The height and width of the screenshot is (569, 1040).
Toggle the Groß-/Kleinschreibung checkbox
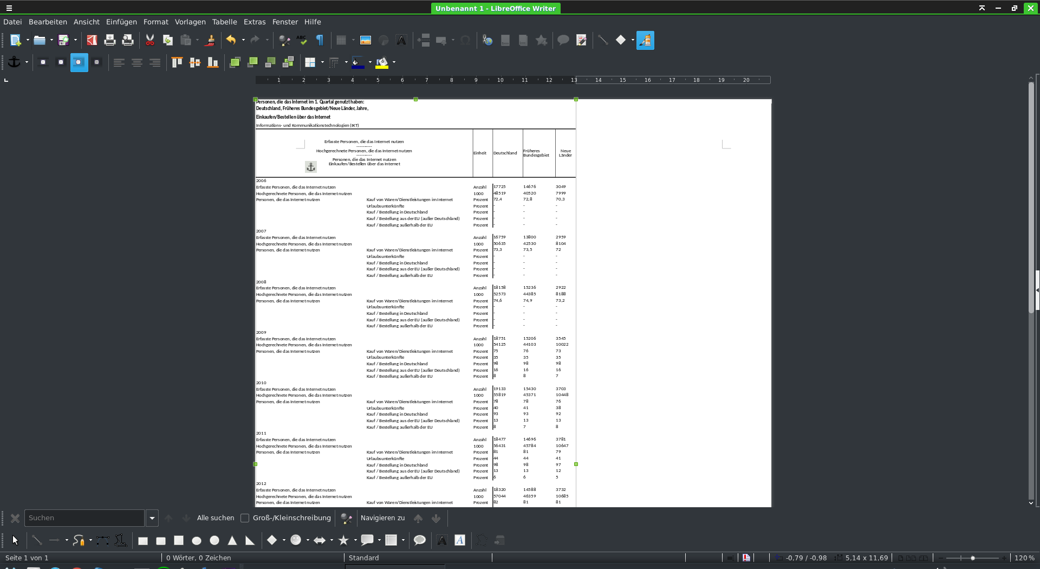[x=245, y=518]
